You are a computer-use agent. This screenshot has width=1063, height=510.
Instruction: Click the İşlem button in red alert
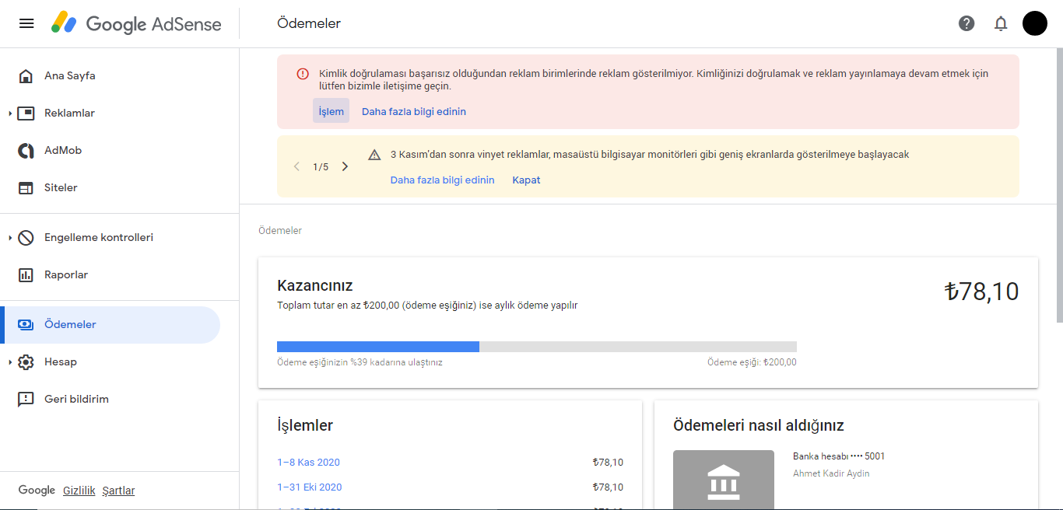coord(331,111)
